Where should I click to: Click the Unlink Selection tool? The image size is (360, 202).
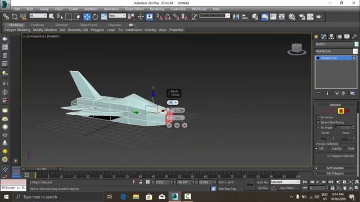click(15, 16)
